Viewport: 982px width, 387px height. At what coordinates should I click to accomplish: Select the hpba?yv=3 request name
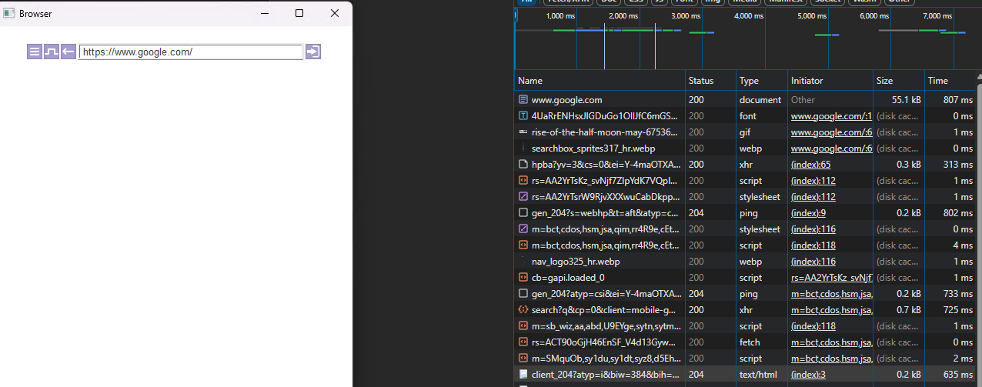(x=606, y=165)
